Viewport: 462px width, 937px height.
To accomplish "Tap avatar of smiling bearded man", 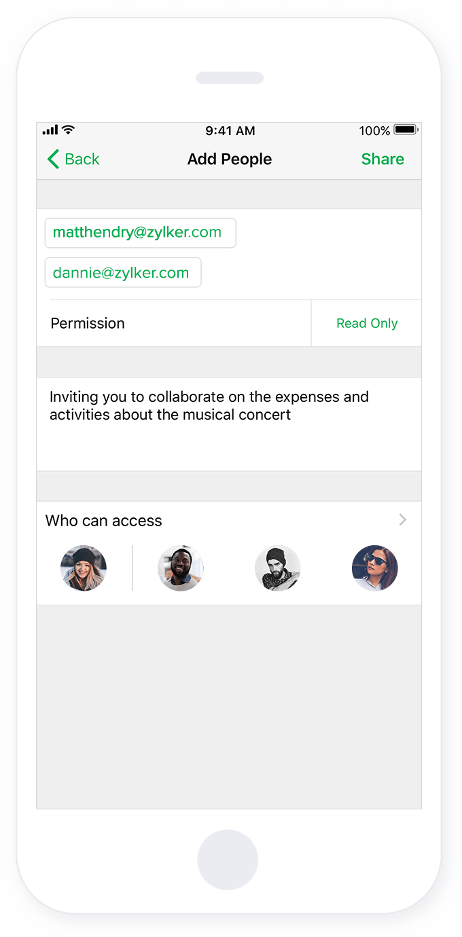I will (x=181, y=568).
